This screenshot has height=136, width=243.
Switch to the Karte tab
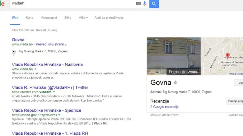coord(29,18)
